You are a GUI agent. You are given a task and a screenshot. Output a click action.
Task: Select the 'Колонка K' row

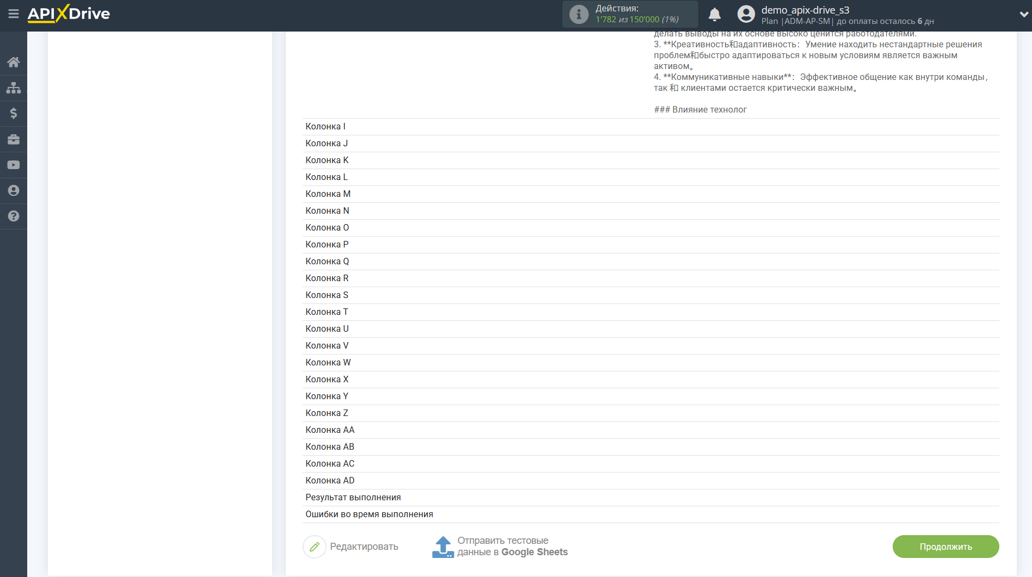[650, 160]
